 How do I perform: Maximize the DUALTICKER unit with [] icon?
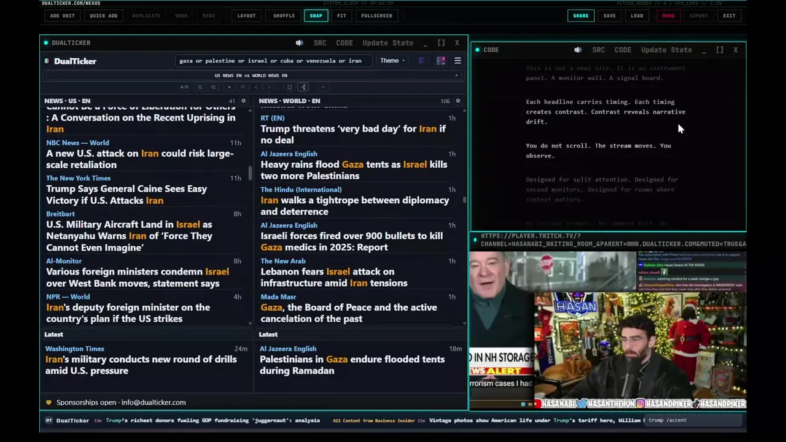coord(441,43)
